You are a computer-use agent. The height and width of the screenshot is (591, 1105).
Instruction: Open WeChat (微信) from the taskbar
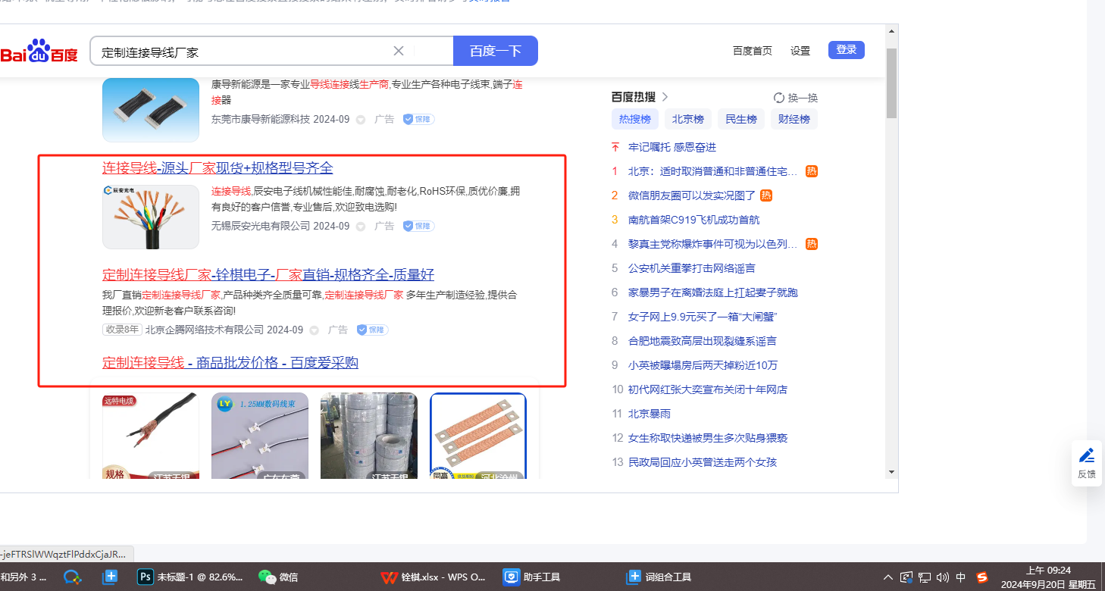[x=268, y=577]
